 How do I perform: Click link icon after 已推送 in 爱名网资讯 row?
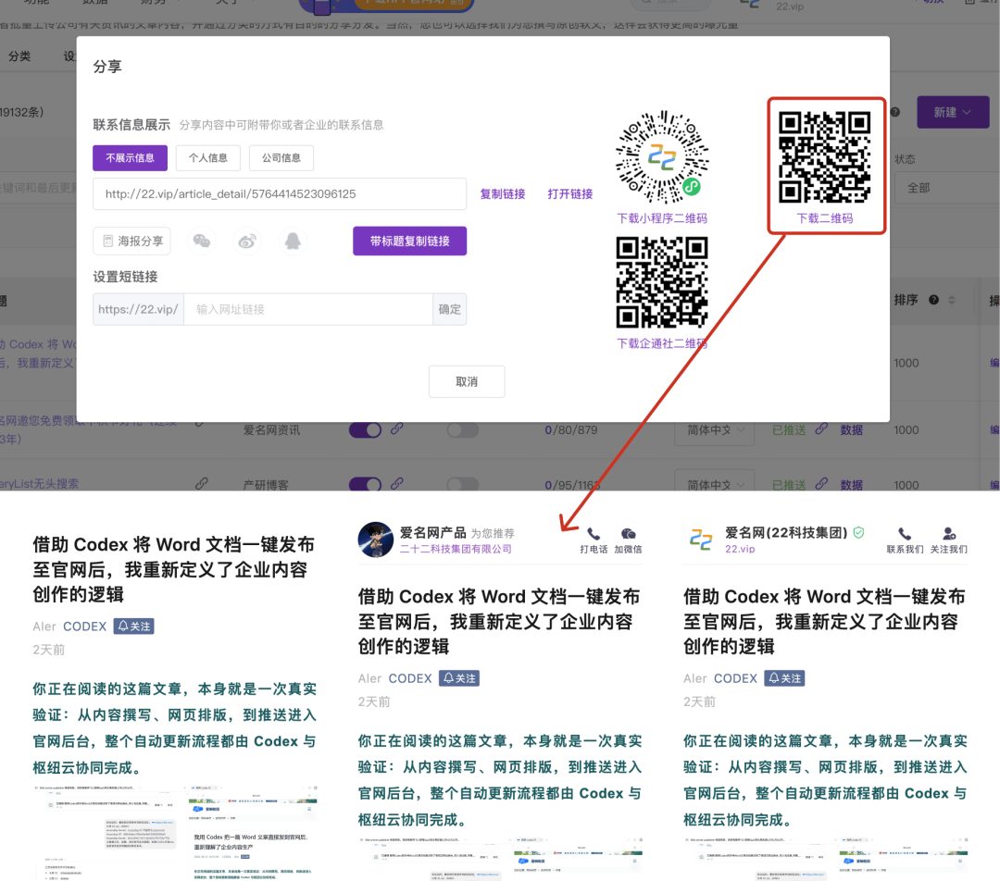821,429
